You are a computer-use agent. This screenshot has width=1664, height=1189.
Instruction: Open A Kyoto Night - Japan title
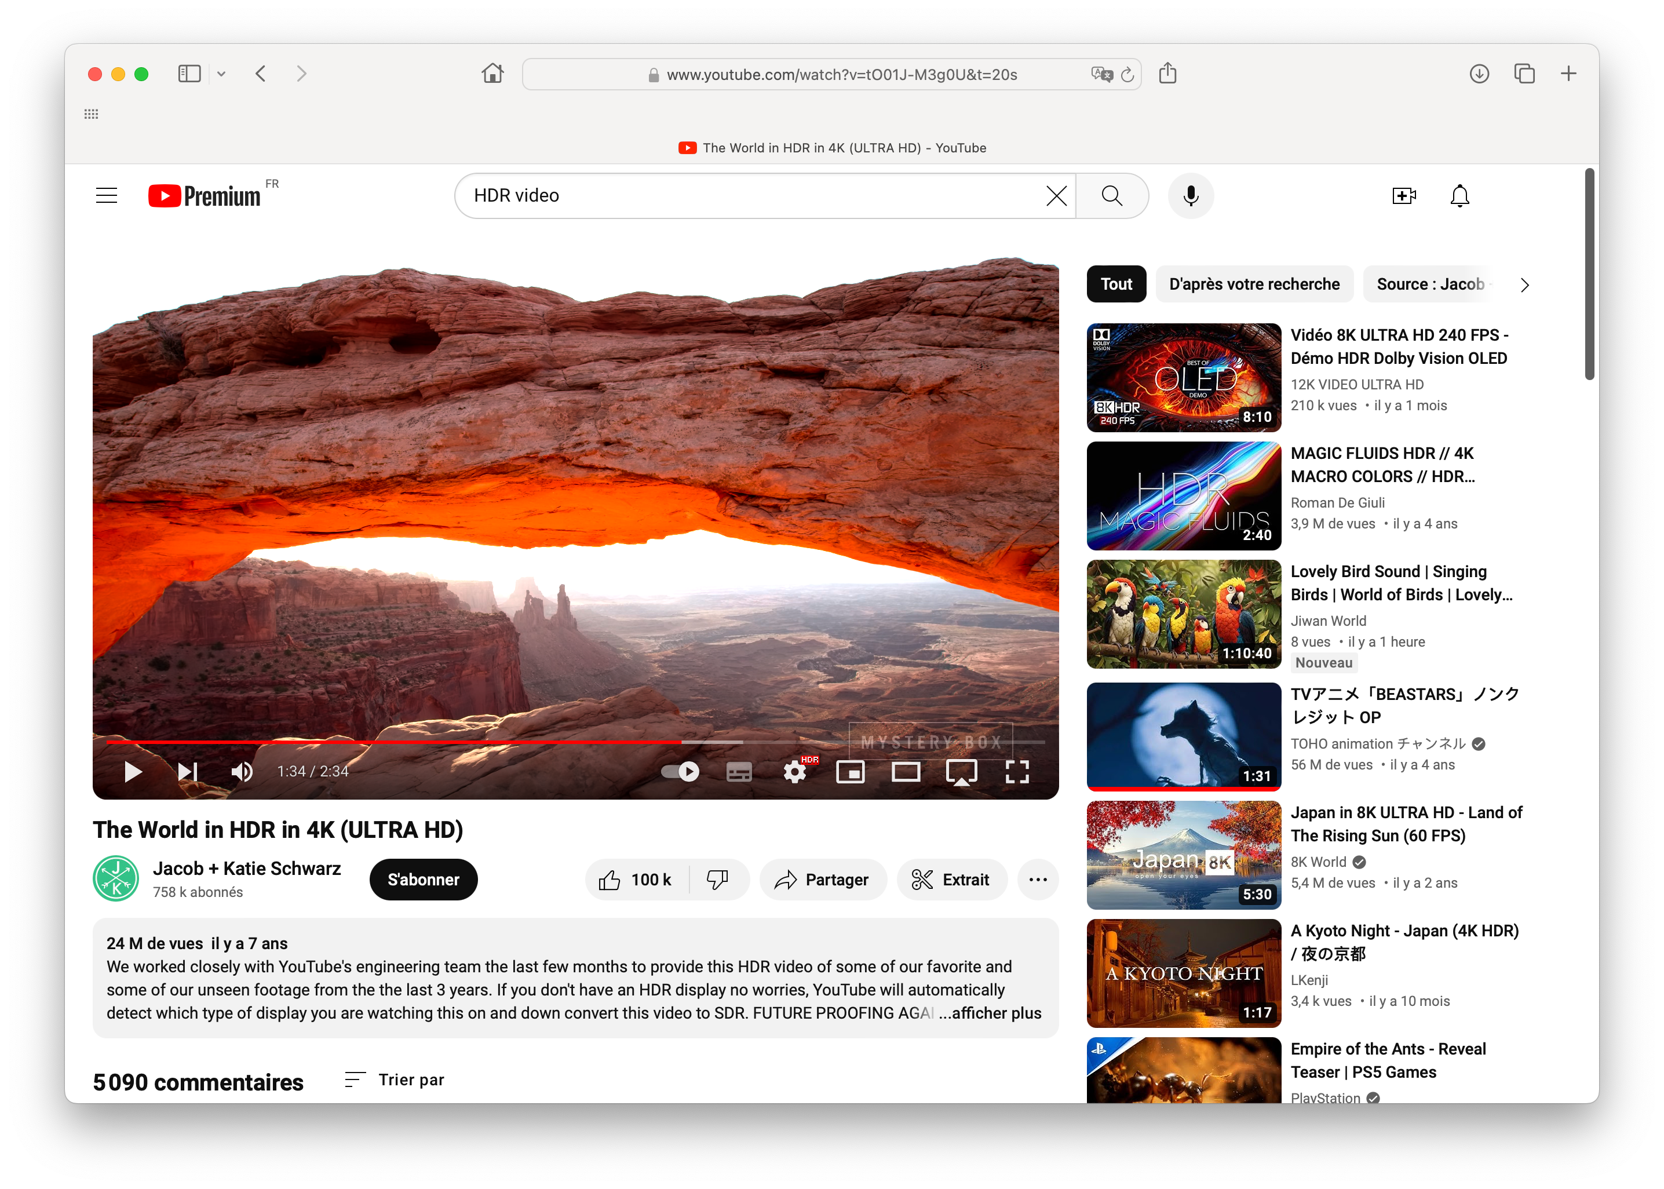(1404, 942)
